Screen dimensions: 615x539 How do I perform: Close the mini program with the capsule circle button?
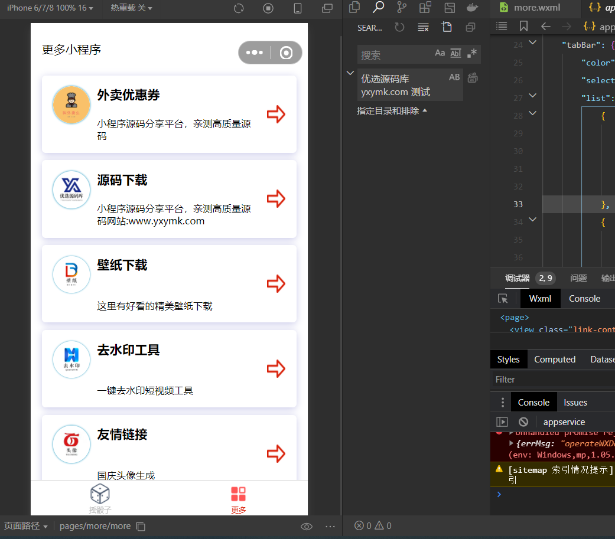[287, 53]
